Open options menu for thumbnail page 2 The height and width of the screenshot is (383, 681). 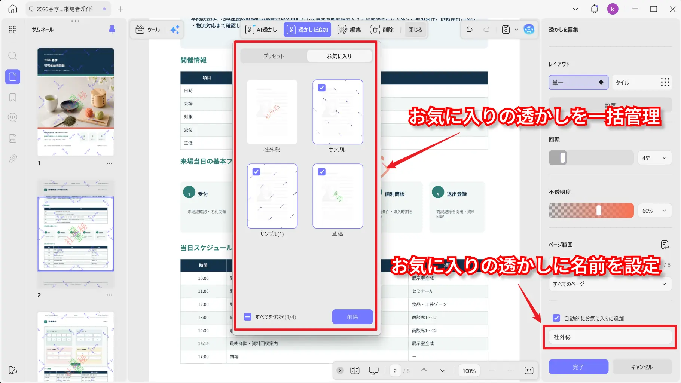tap(109, 295)
